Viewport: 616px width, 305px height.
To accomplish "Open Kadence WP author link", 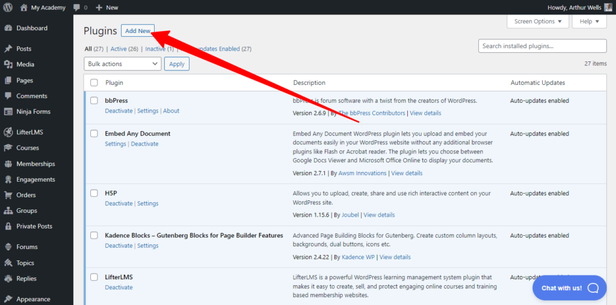I will (359, 257).
